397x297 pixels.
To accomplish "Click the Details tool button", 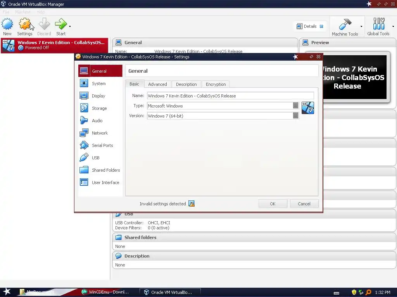I will coord(307,26).
